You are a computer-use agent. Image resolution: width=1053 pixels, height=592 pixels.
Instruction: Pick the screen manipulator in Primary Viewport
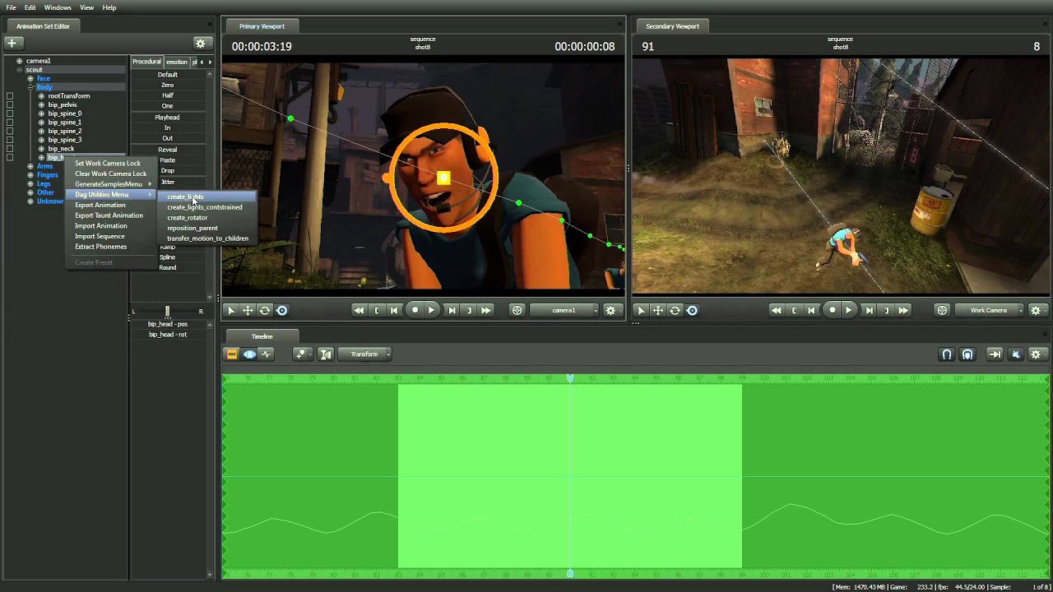282,310
